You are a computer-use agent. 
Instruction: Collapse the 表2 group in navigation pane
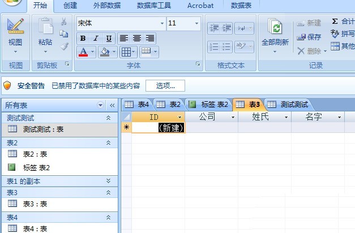pyautogui.click(x=108, y=143)
